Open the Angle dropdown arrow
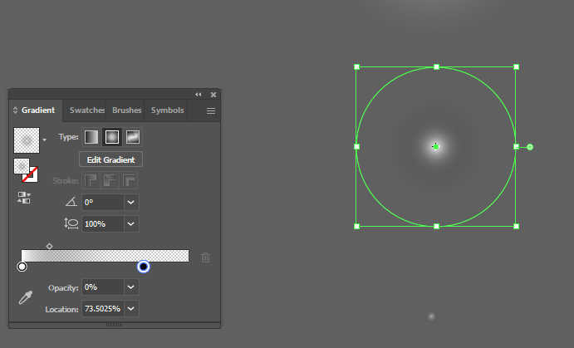Screen dimensions: 574x348 [131, 203]
